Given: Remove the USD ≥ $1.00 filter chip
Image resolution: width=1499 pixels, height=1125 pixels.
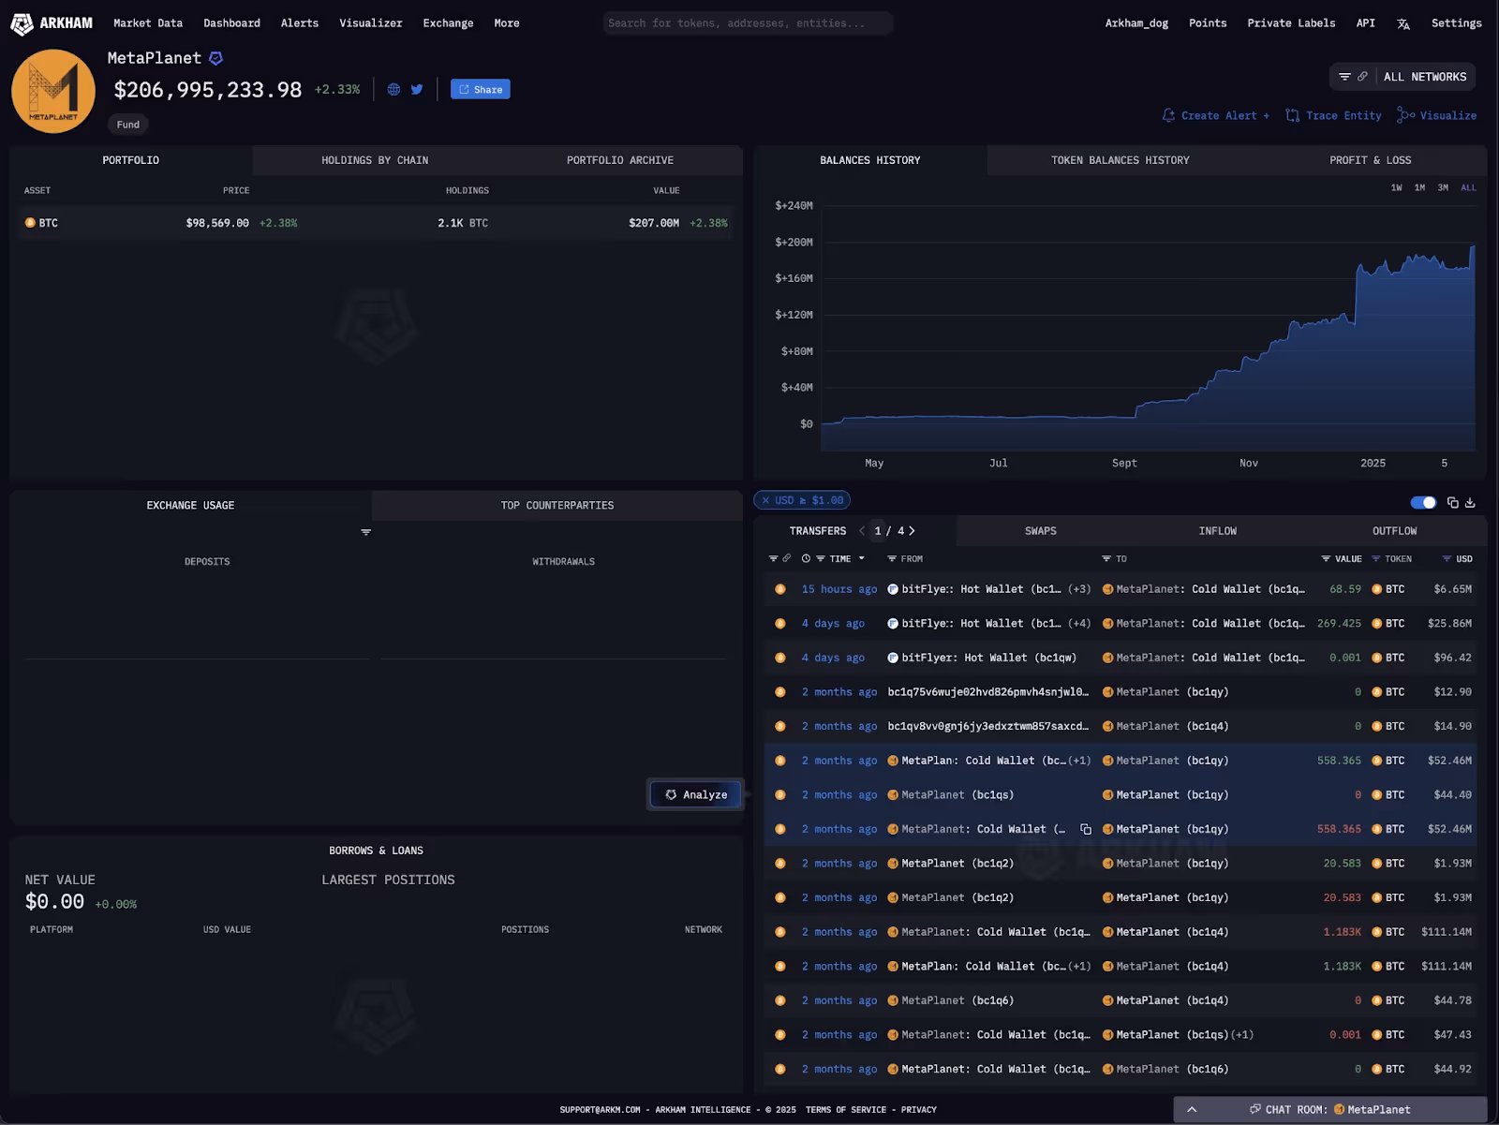Looking at the screenshot, I should (x=765, y=501).
